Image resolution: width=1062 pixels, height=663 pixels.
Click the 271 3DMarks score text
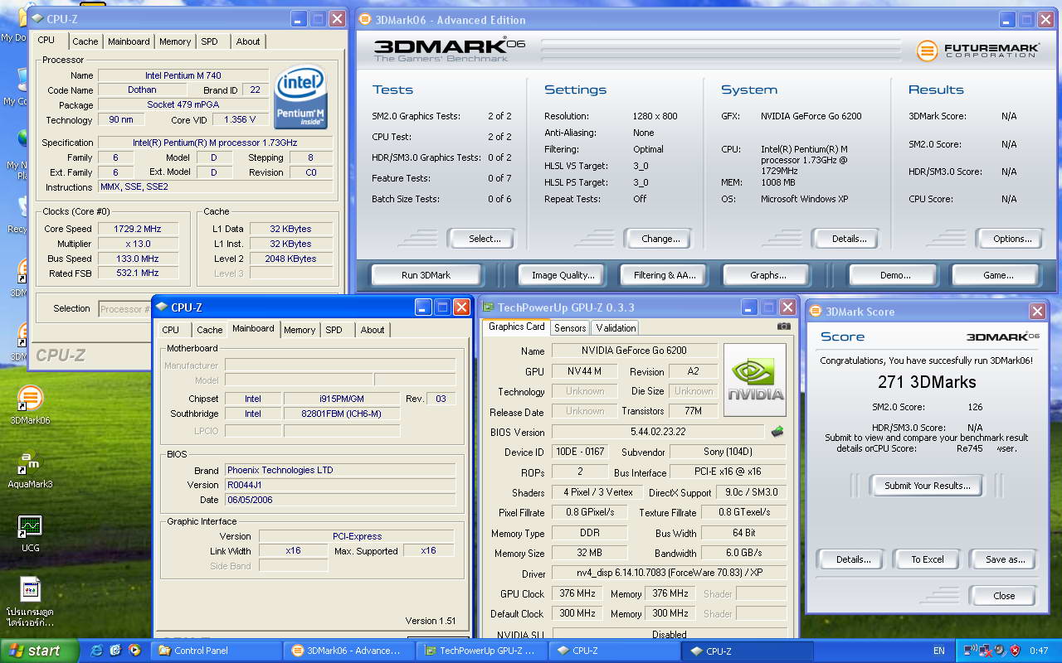click(x=927, y=382)
